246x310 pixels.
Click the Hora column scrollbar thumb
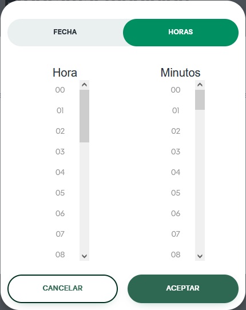(85, 116)
